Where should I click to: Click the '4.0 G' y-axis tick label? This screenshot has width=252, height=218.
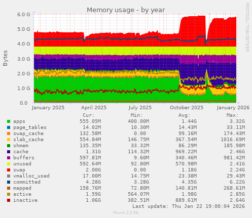[24, 44]
